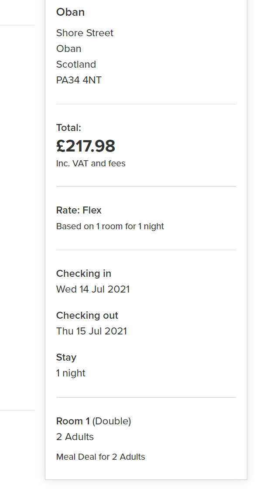Select the Shore Street address line
263x489 pixels.
click(85, 33)
